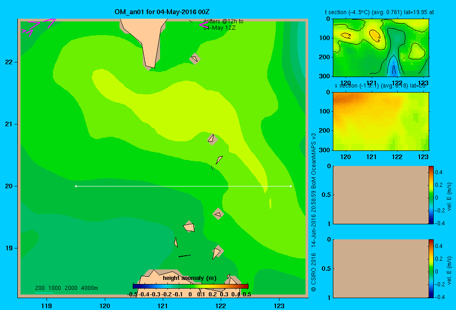Click the blue cold core in the temperature section
The height and width of the screenshot is (310, 456).
pos(394,67)
